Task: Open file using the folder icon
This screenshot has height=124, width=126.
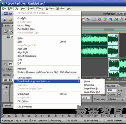Action: pyautogui.click(x=10, y=19)
